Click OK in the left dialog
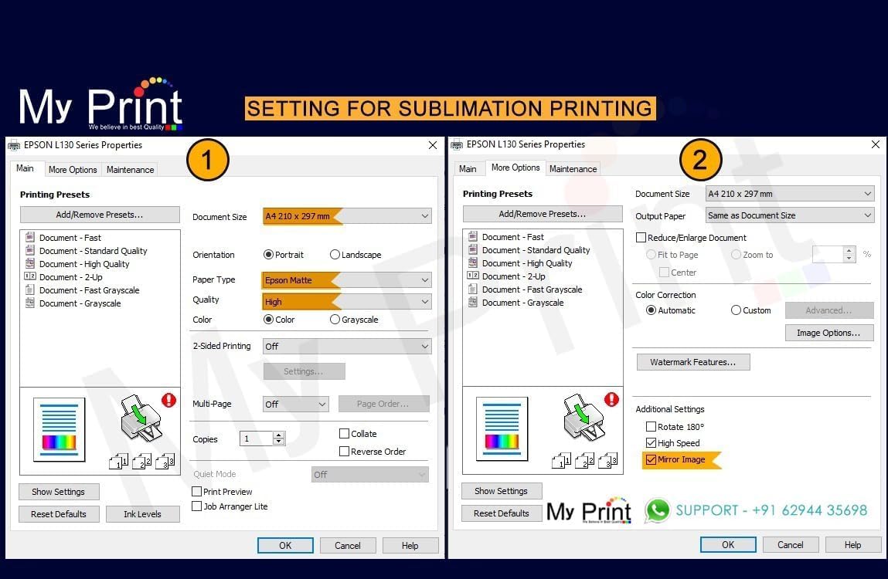 285,545
